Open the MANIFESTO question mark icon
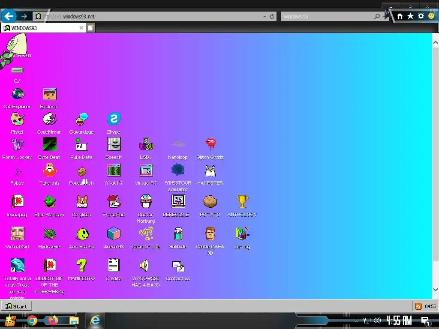The height and width of the screenshot is (329, 439). (x=82, y=265)
